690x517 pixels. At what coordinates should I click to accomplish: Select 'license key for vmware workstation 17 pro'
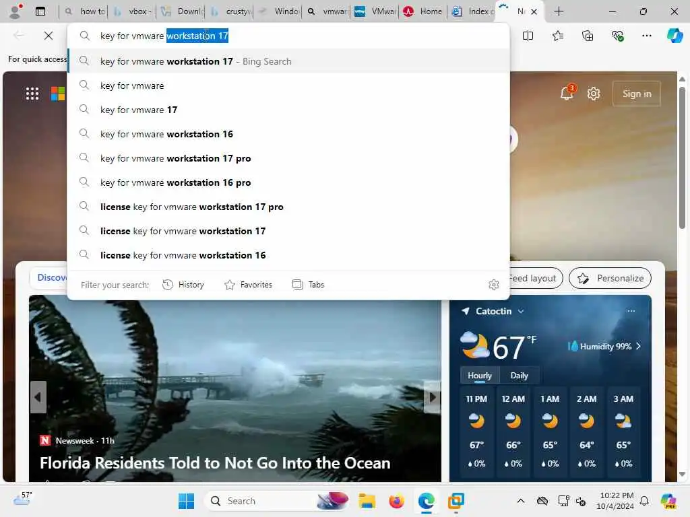click(289, 207)
